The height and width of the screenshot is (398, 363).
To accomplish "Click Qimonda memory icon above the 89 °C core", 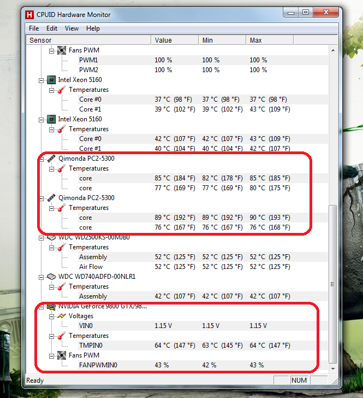I will [x=51, y=198].
